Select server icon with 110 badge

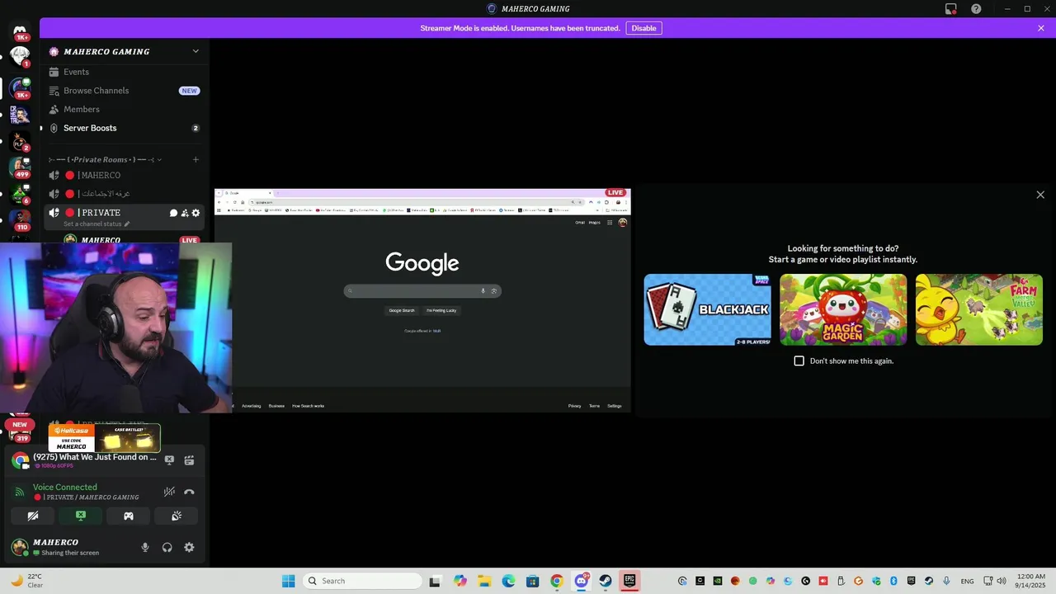pos(20,219)
